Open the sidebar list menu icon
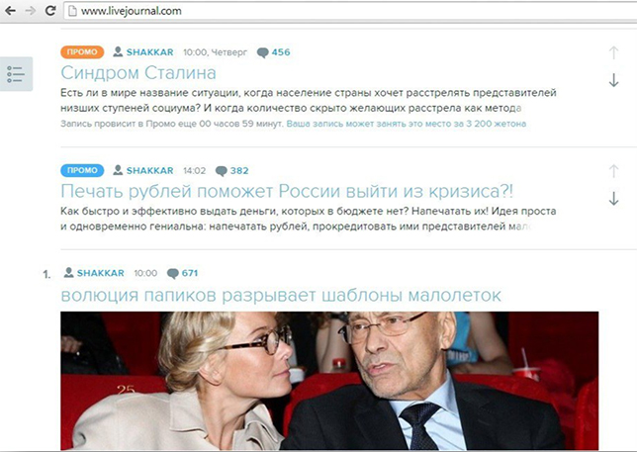Screen dimensions: 637x452 coord(16,74)
